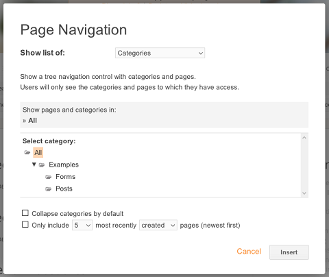Collapse the Examples tree node triangle
329x277 pixels.
click(x=34, y=165)
